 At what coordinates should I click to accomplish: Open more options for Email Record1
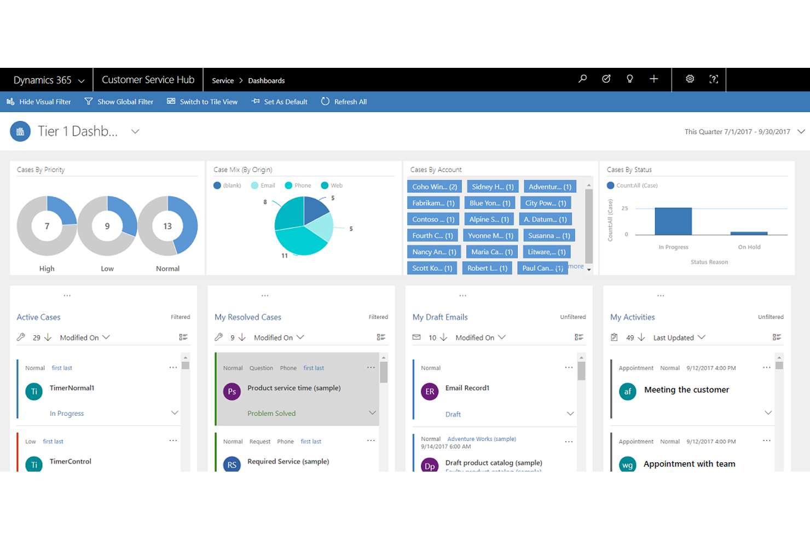click(569, 368)
